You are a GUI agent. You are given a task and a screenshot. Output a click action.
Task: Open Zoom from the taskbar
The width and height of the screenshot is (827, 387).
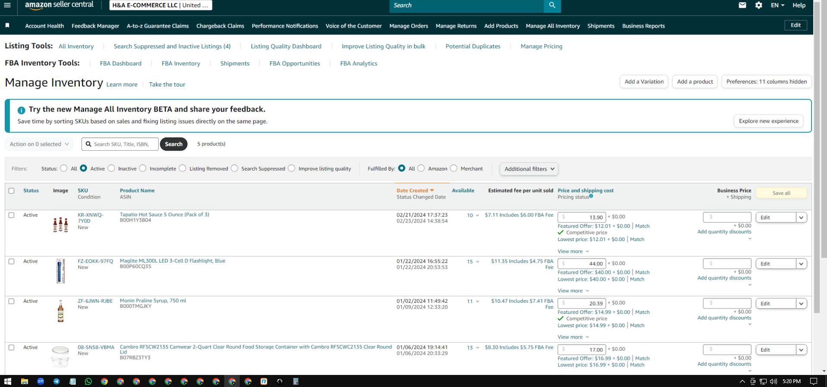[41, 381]
